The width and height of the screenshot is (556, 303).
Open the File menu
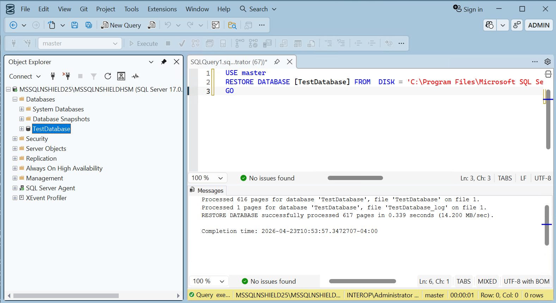pos(25,9)
